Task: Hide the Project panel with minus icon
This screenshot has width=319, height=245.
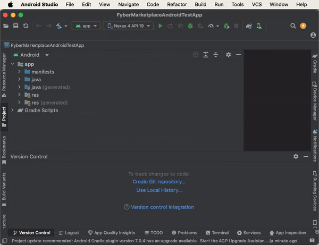Action: pos(238,55)
